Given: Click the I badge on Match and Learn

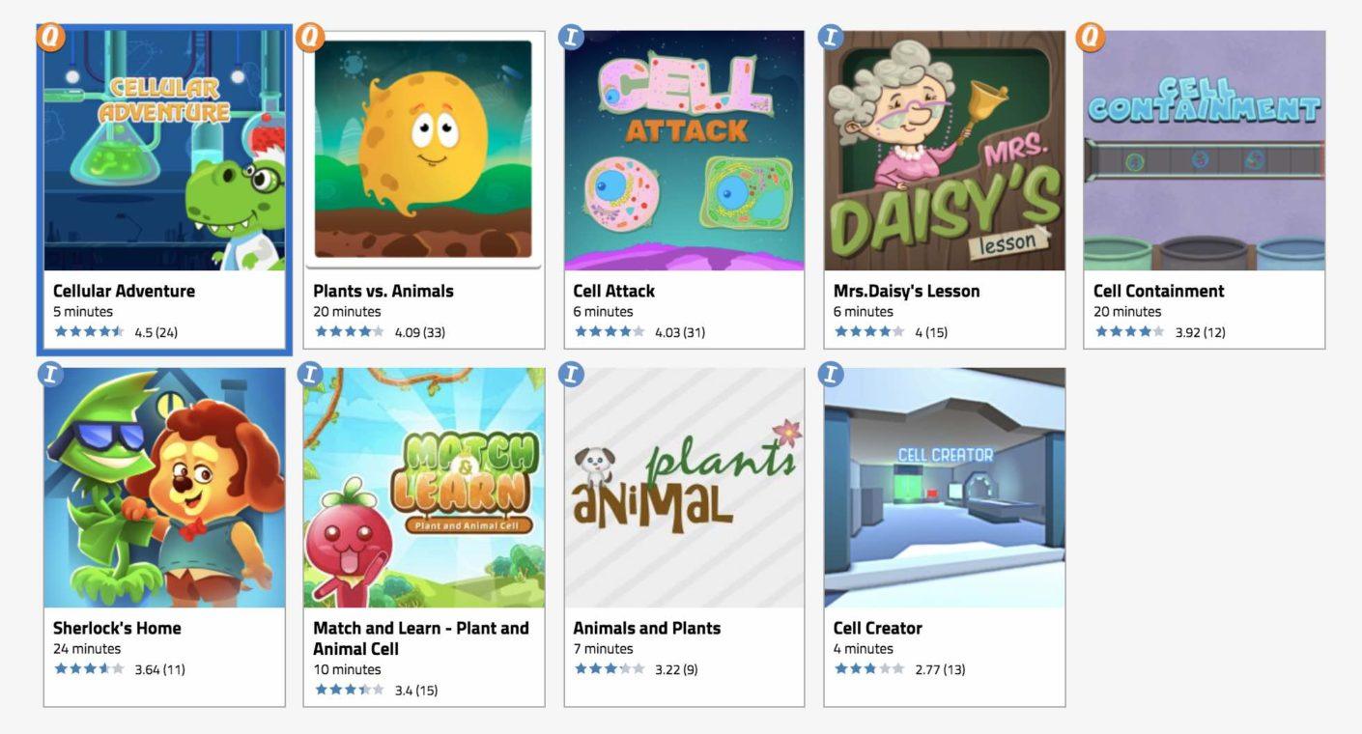Looking at the screenshot, I should 310,374.
